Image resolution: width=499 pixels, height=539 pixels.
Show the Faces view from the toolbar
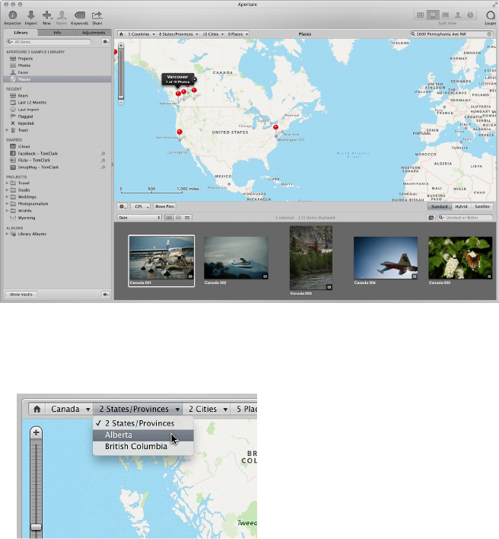coord(458,15)
